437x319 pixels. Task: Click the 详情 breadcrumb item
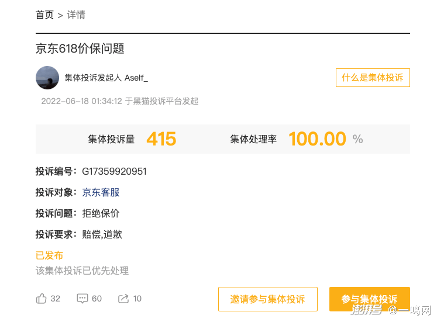click(x=76, y=15)
